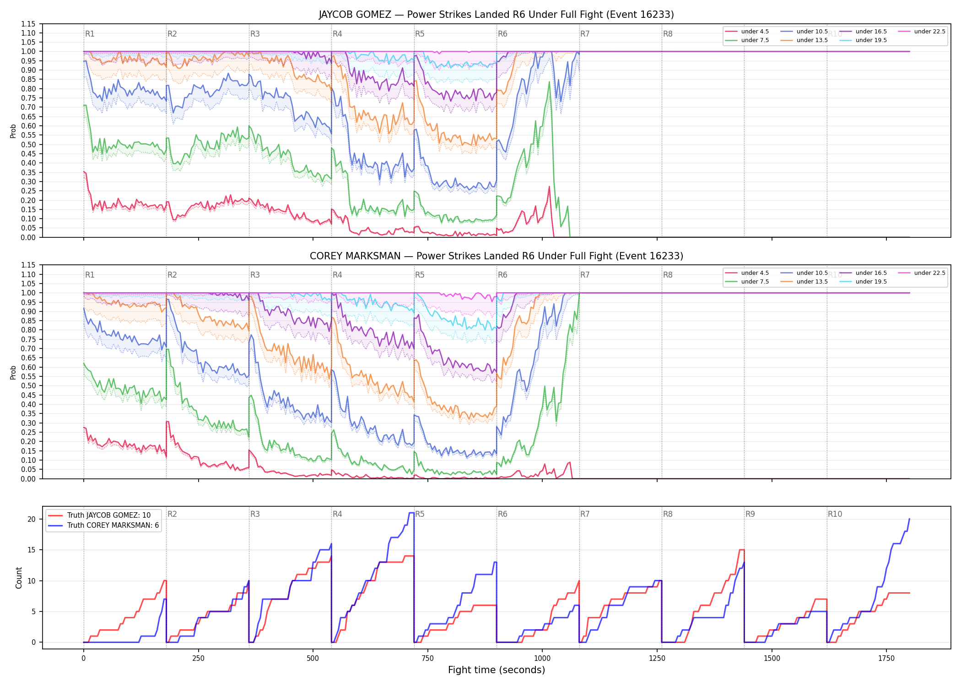Click the R6 round marker in top chart
Viewport: 961px width, 686px height.
[502, 34]
